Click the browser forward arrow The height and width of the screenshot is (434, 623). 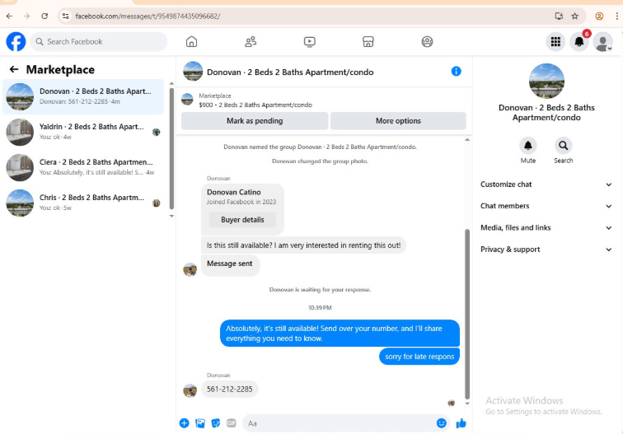coord(26,16)
